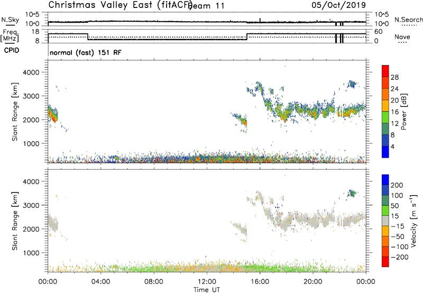Pick the red segment topping the power colorbar
The height and width of the screenshot is (293, 423).
385,71
